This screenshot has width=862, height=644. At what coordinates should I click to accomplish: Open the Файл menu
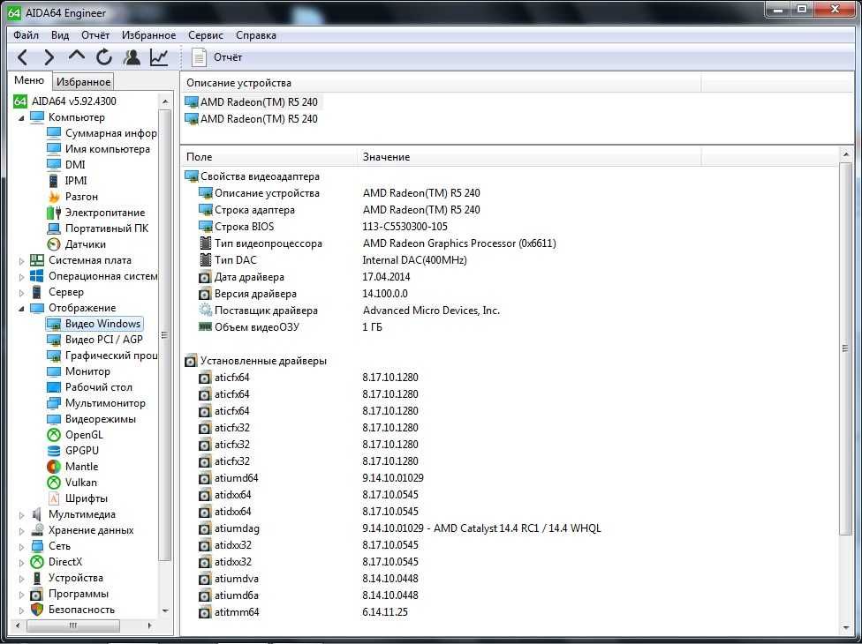point(26,35)
